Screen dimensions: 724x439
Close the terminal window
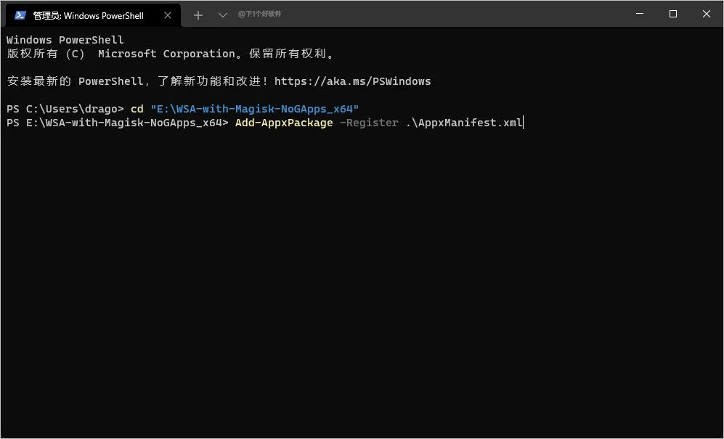(x=706, y=14)
